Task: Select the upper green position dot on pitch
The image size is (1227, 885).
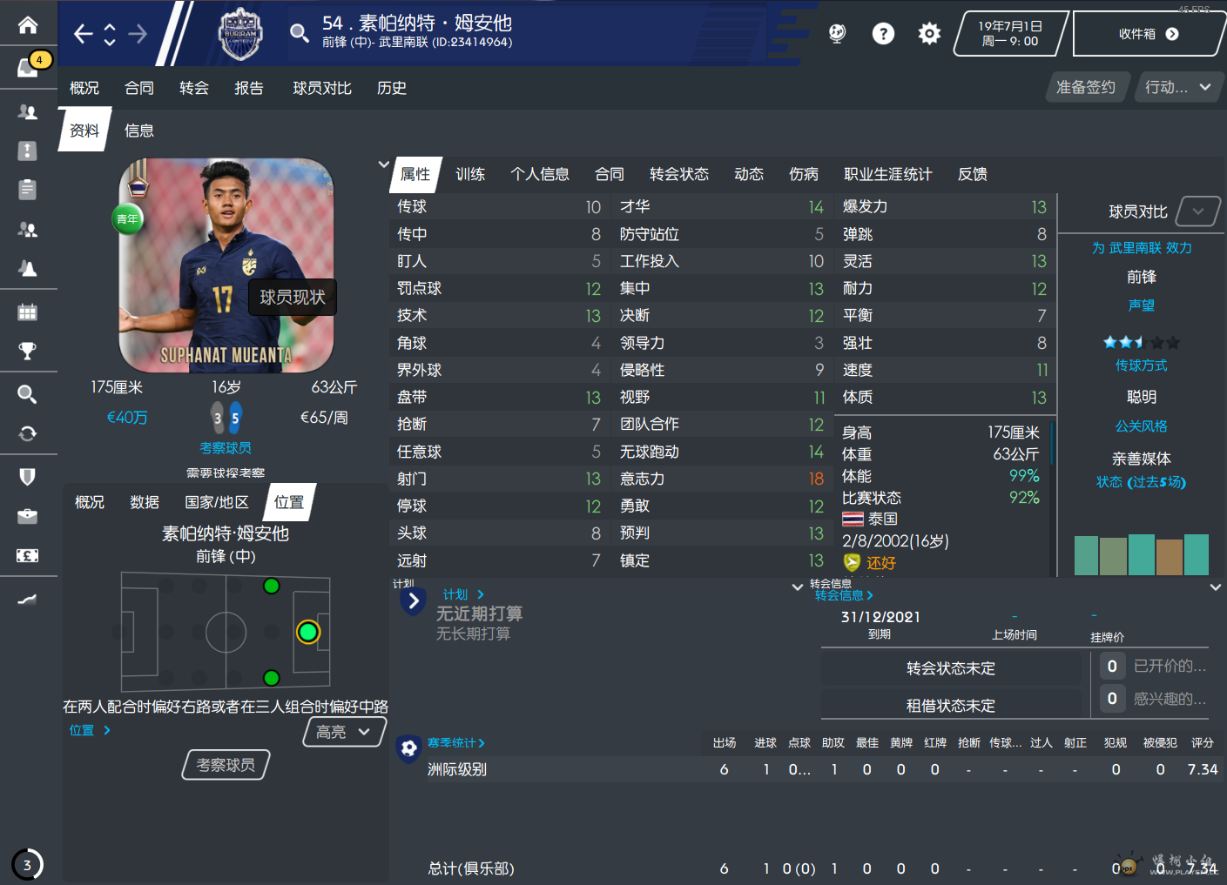Action: coord(272,587)
